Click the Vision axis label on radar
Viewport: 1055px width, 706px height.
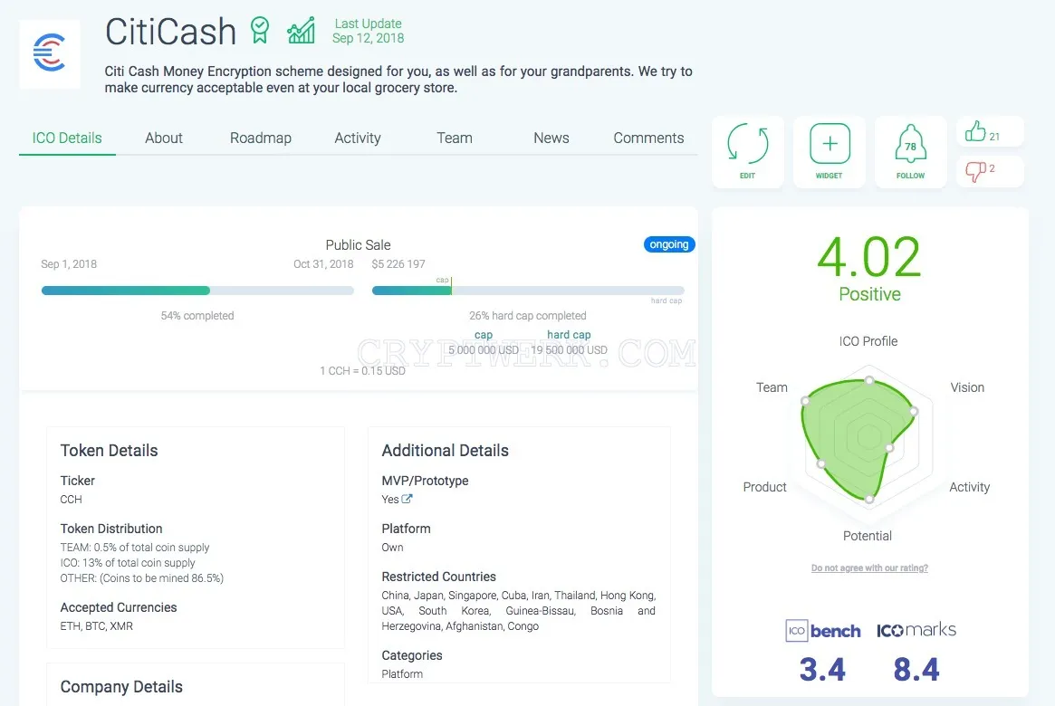coord(967,387)
